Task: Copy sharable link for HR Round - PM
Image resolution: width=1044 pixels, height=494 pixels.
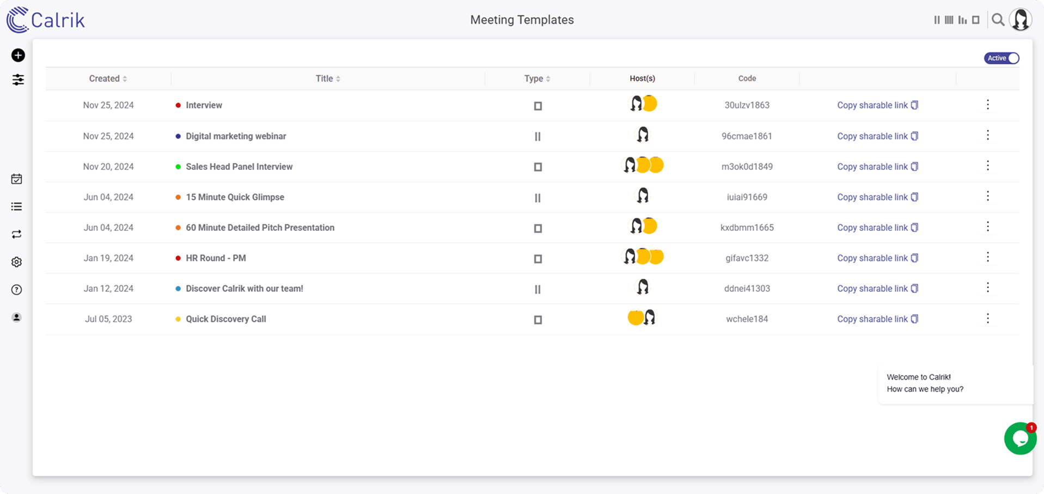Action: [877, 258]
